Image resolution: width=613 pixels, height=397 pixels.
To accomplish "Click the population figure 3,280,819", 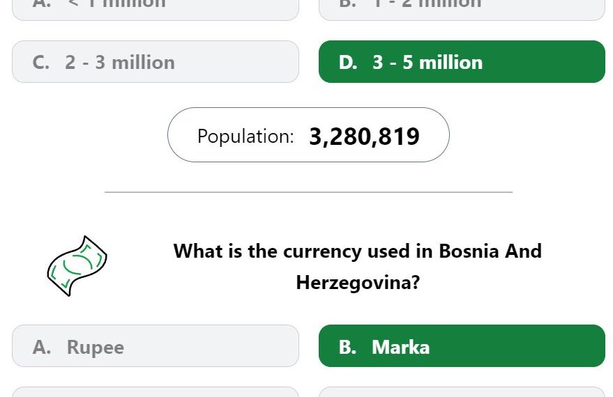I will tap(364, 137).
